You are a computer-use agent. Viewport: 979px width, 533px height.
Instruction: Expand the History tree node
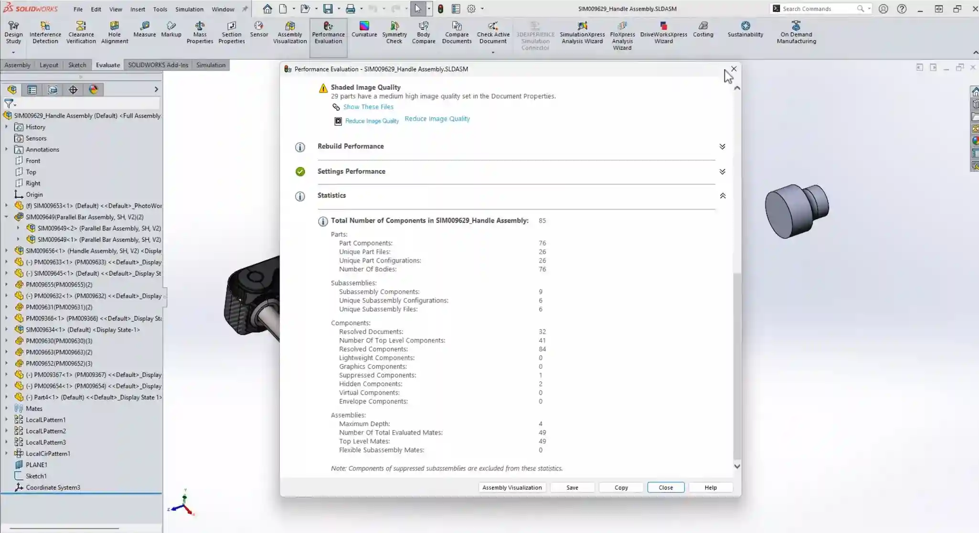pos(6,127)
